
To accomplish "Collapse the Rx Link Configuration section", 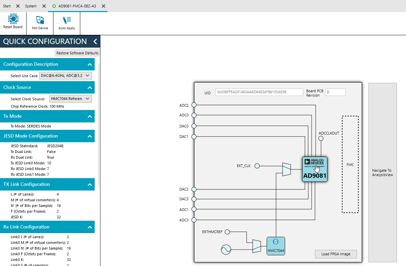I will click(x=90, y=227).
